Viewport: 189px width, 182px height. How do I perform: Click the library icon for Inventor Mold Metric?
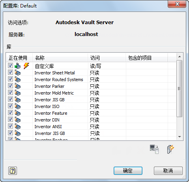tap(18, 93)
